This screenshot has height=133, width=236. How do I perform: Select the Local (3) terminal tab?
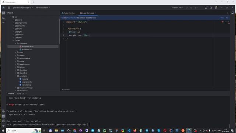[21, 93]
